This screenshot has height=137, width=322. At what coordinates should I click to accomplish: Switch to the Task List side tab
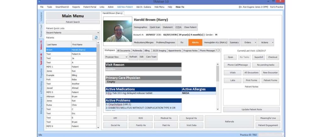click(x=41, y=59)
